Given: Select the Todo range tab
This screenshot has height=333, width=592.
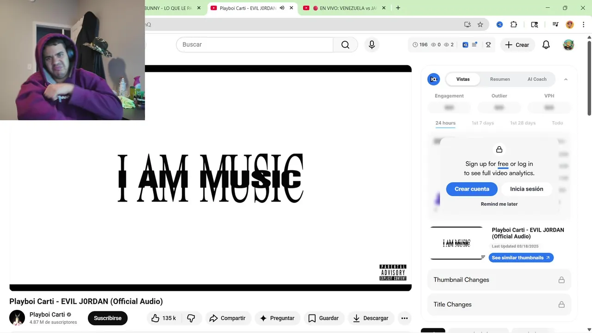Looking at the screenshot, I should pyautogui.click(x=557, y=123).
